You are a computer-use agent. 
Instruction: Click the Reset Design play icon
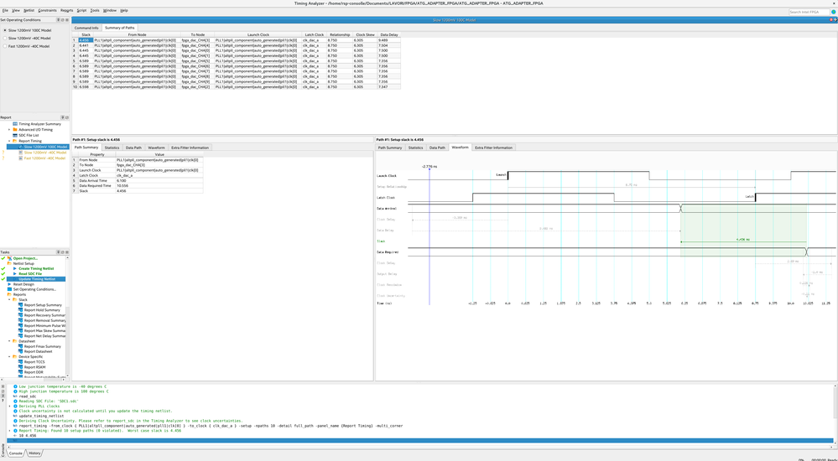[10, 284]
